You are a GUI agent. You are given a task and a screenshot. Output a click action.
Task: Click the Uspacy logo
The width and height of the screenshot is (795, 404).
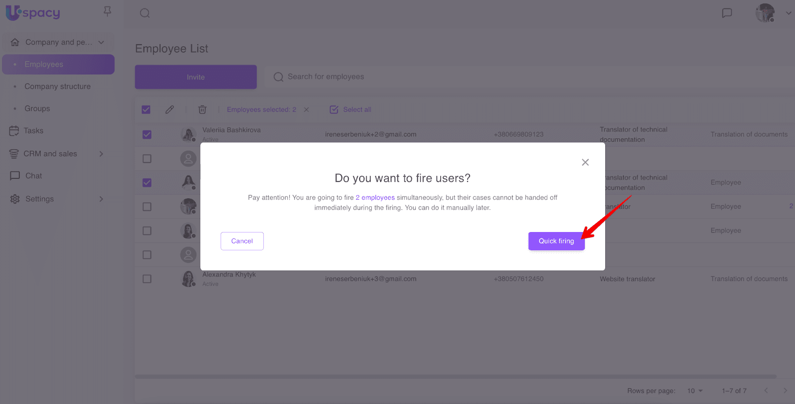[x=33, y=13]
